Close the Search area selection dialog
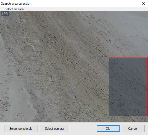Screen dimensions: 148x135 (x=144, y=4)
